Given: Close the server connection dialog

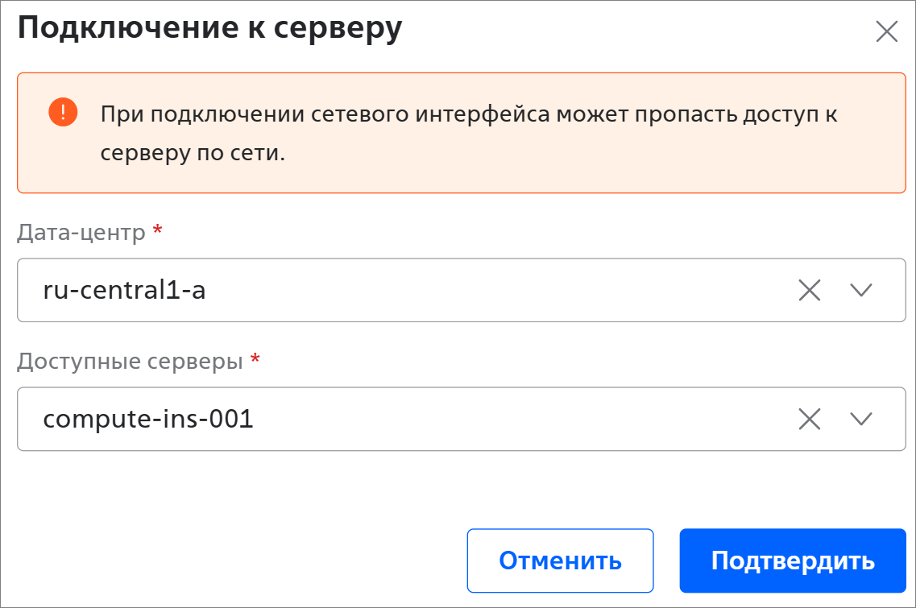Looking at the screenshot, I should pos(886,31).
